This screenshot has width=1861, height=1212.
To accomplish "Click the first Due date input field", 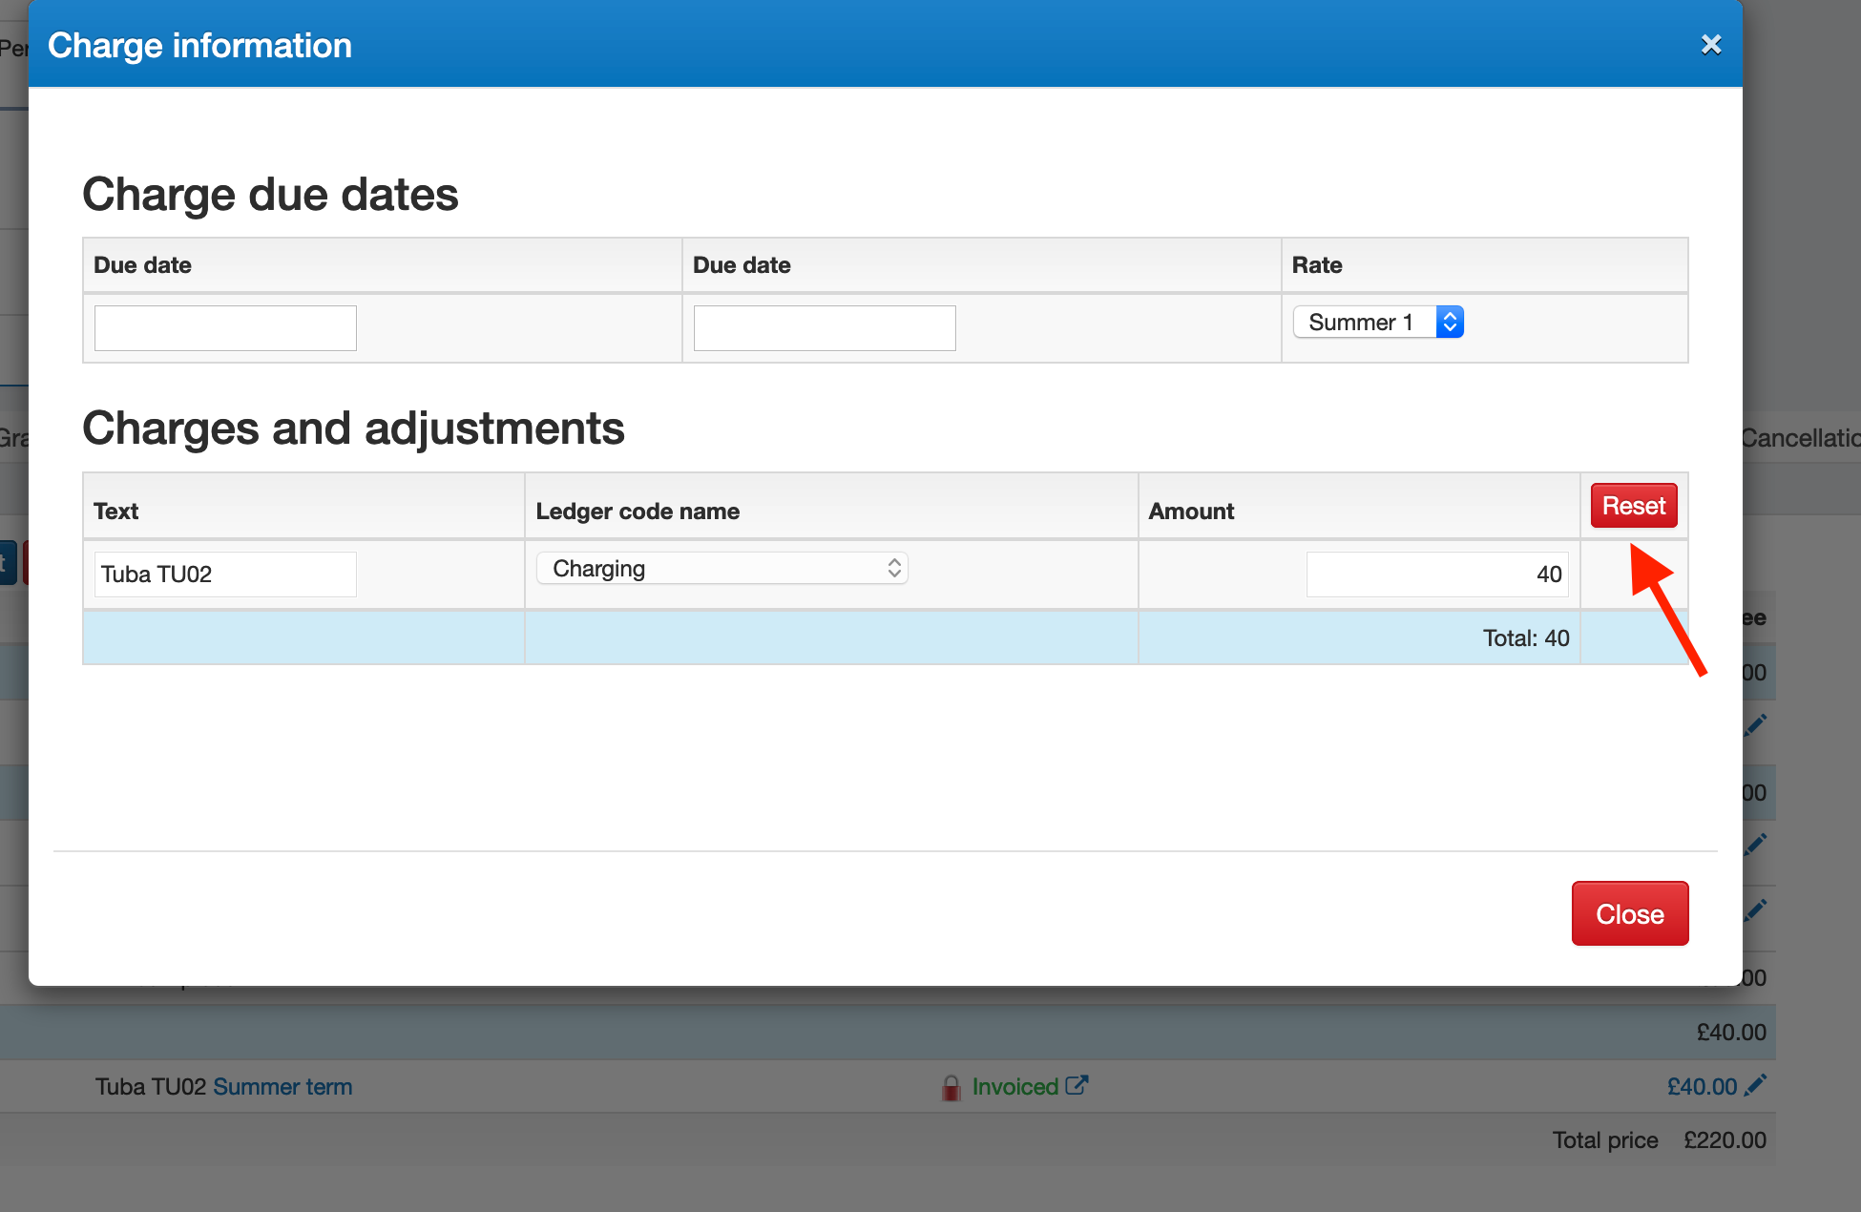I will [225, 328].
